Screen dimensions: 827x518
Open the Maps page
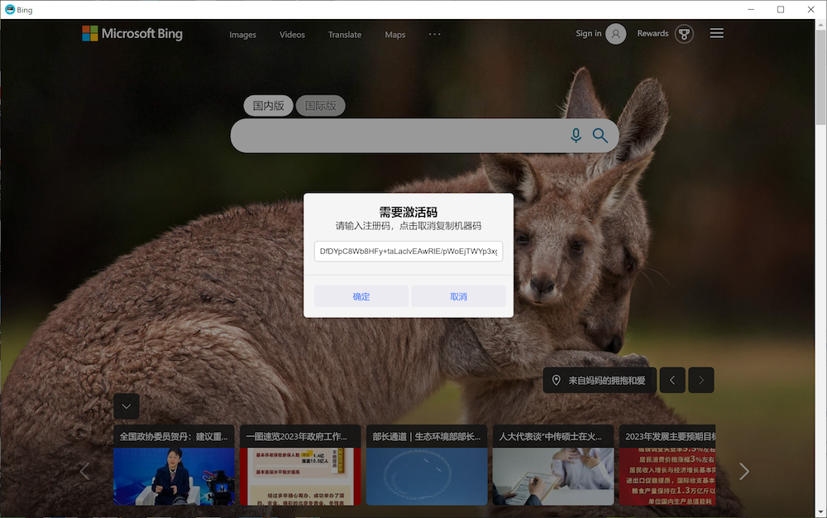(395, 35)
